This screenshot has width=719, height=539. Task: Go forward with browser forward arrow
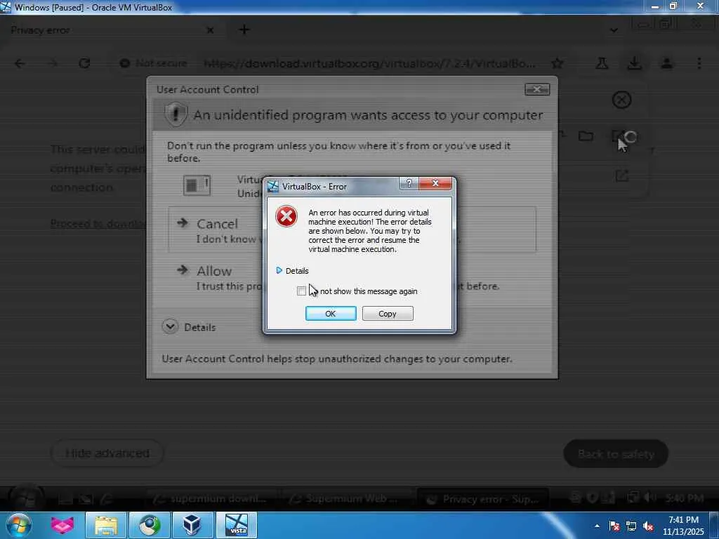coord(52,63)
